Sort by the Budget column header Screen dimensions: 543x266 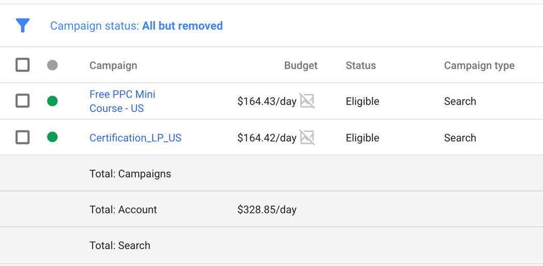coord(300,65)
